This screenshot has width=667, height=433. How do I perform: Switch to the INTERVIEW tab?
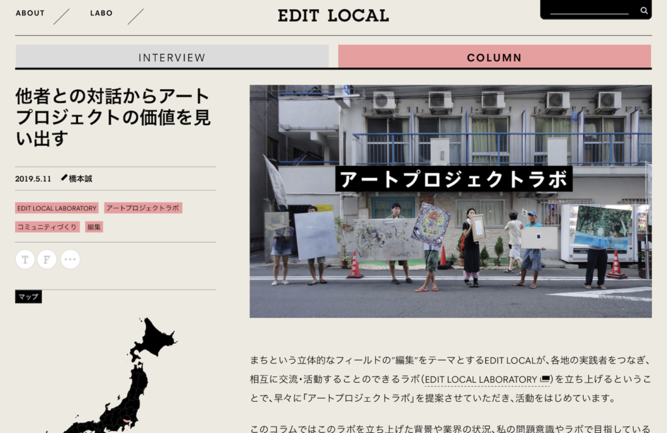click(x=172, y=57)
